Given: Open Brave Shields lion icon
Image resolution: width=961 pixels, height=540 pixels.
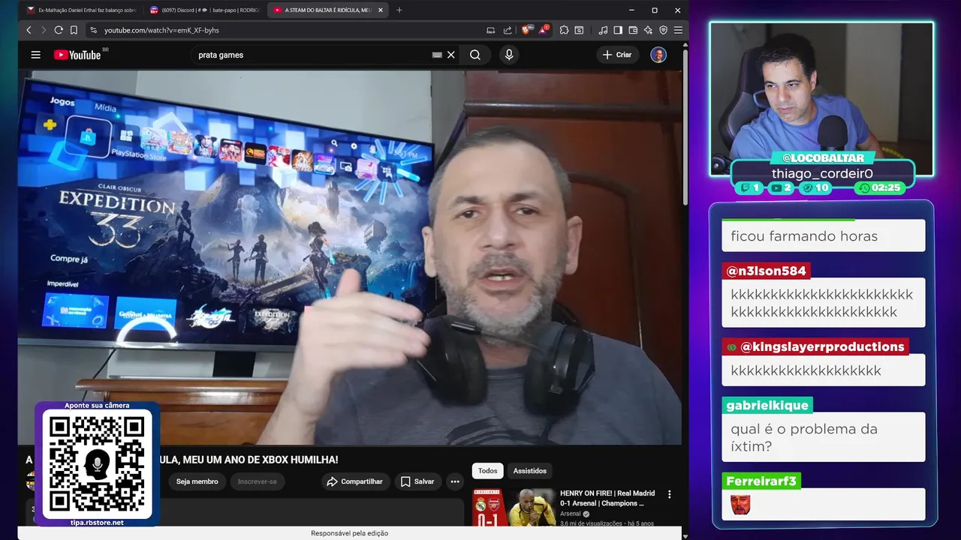Looking at the screenshot, I should [526, 30].
